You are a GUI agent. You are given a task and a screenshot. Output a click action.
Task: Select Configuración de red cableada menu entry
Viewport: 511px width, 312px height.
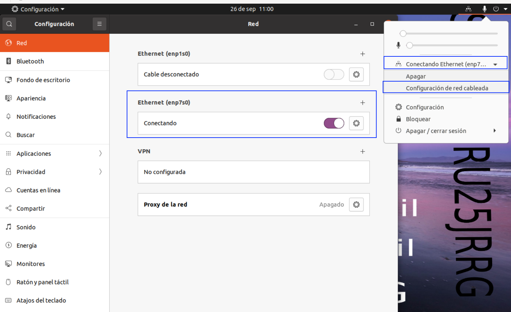tap(446, 88)
